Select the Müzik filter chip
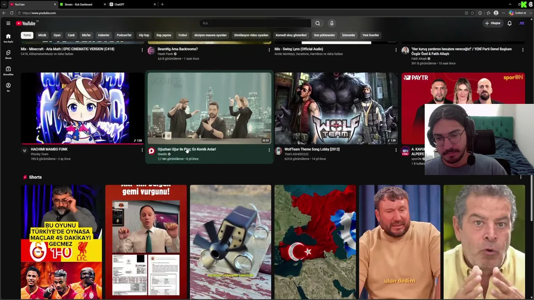The height and width of the screenshot is (300, 534). click(43, 35)
